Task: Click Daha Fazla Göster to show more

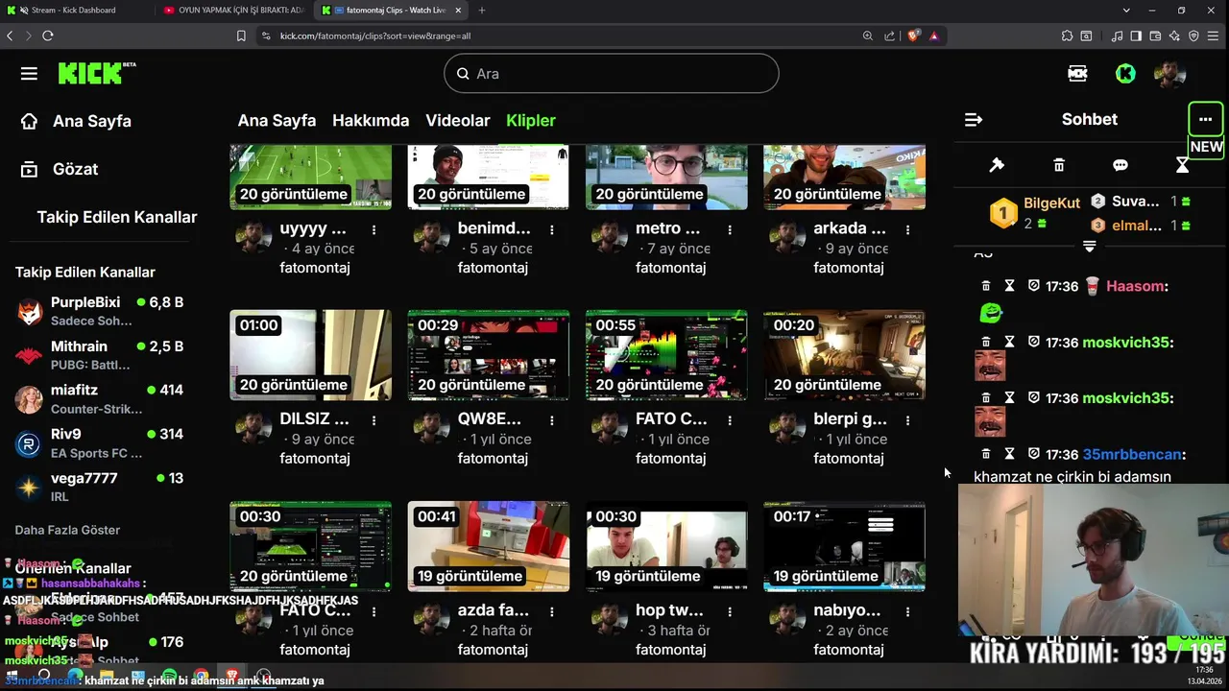Action: 67,530
